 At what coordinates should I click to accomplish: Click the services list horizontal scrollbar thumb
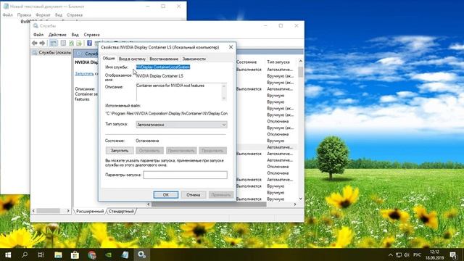209,204
